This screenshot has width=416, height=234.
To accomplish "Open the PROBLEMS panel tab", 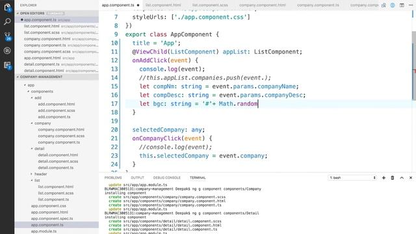I will point(113,177).
